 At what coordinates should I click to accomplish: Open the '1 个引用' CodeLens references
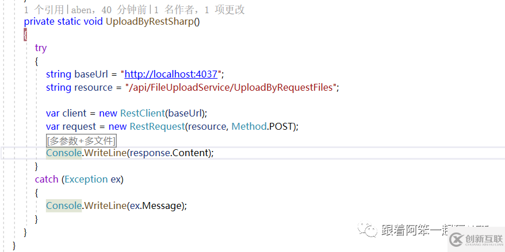coord(44,10)
